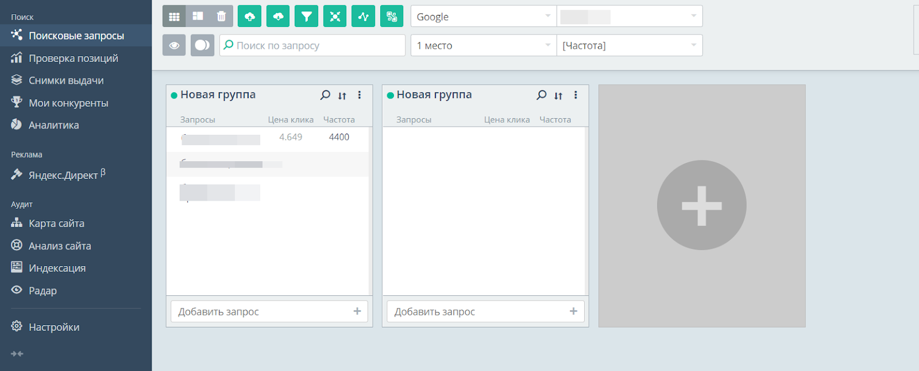Screen dimensions: 919x371
Task: Click the trash bin icon in toolbar
Action: pyautogui.click(x=221, y=17)
